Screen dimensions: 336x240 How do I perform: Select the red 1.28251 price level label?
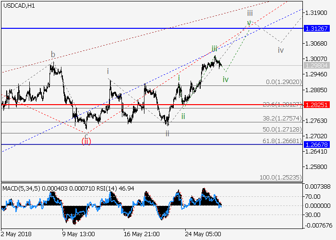[316, 104]
